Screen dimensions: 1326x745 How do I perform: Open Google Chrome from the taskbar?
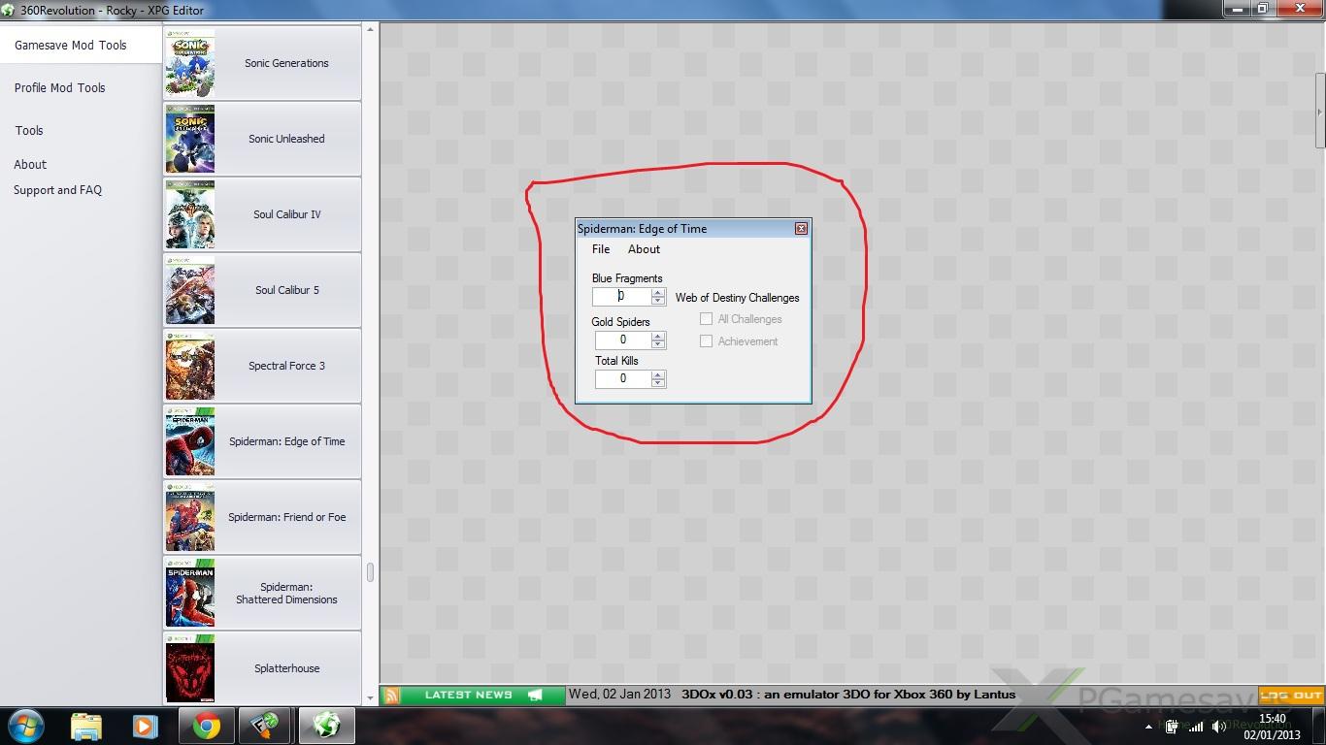pos(206,726)
